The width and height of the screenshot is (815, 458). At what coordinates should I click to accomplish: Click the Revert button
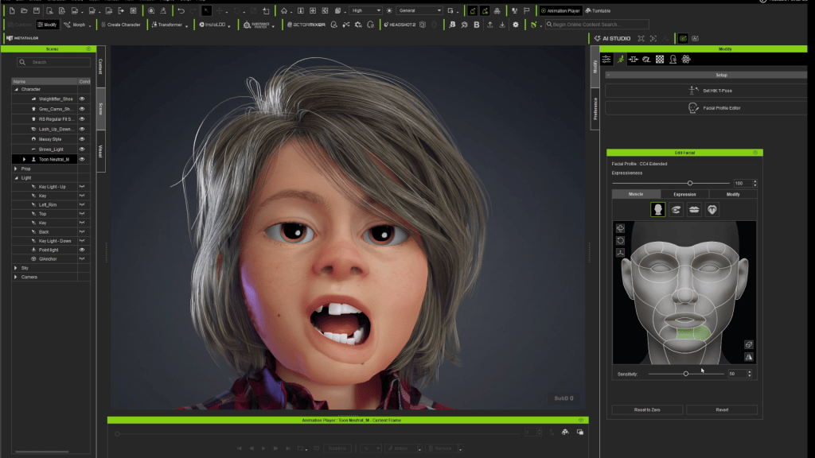[722, 409]
